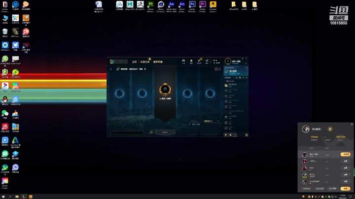Open the Word document on the desktop
The width and height of the screenshot is (355, 199).
click(99, 6)
